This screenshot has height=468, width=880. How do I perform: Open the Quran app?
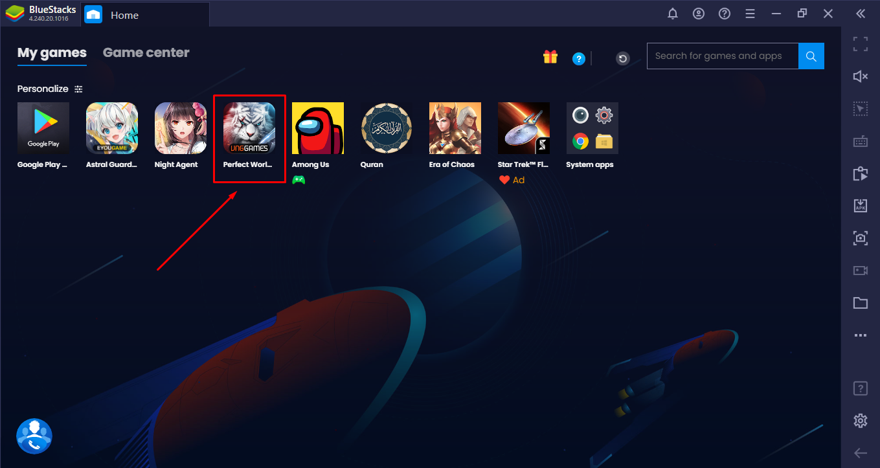[387, 128]
